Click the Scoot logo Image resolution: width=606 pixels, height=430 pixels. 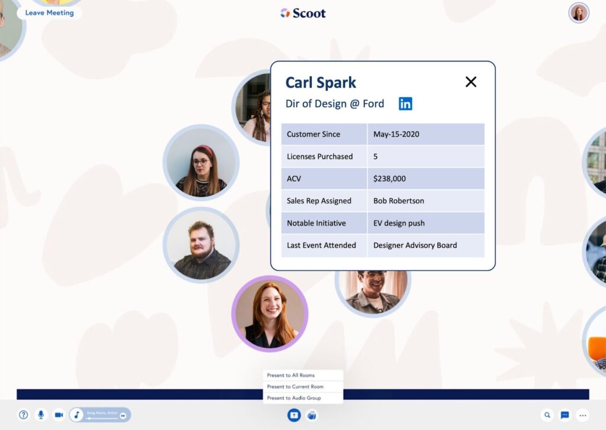(x=303, y=13)
